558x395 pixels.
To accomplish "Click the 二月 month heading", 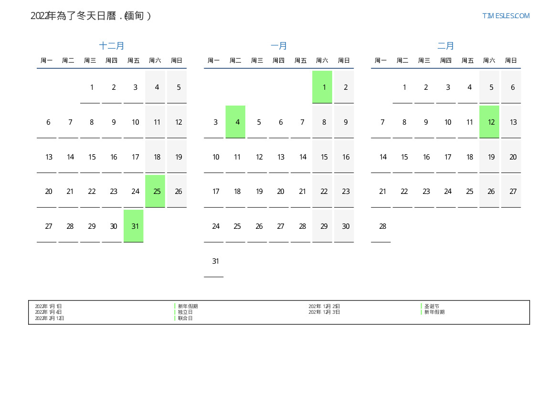I will click(446, 46).
